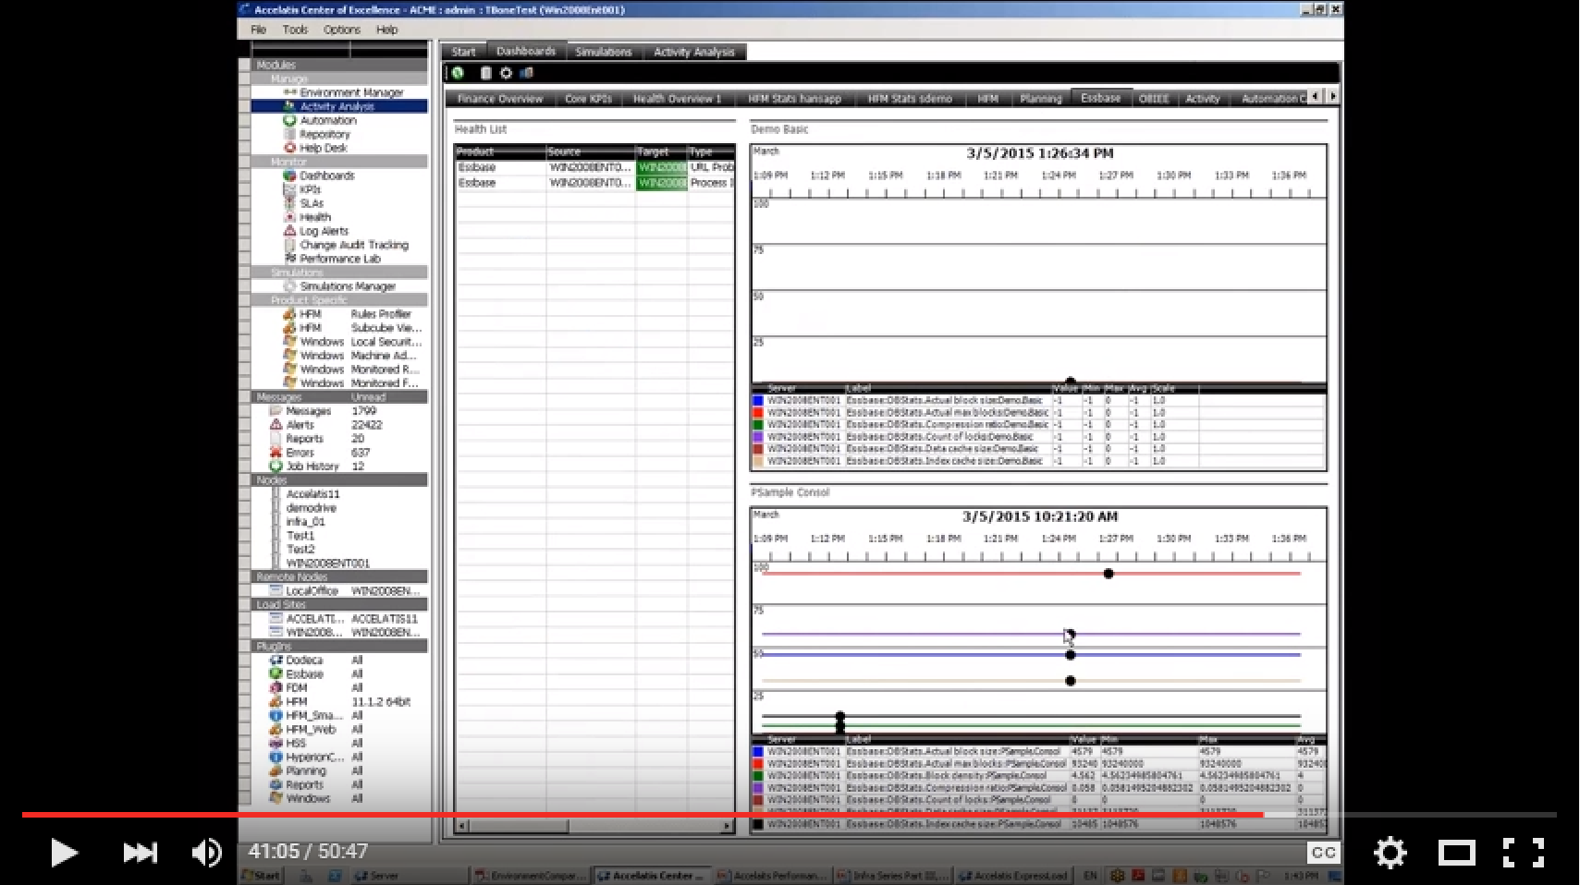Open Job History showing 12 entries
This screenshot has height=885, width=1580.
[x=316, y=467]
